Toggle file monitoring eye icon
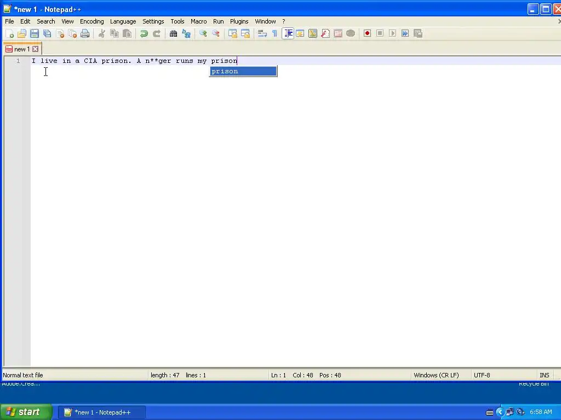This screenshot has width=561, height=420. point(351,33)
